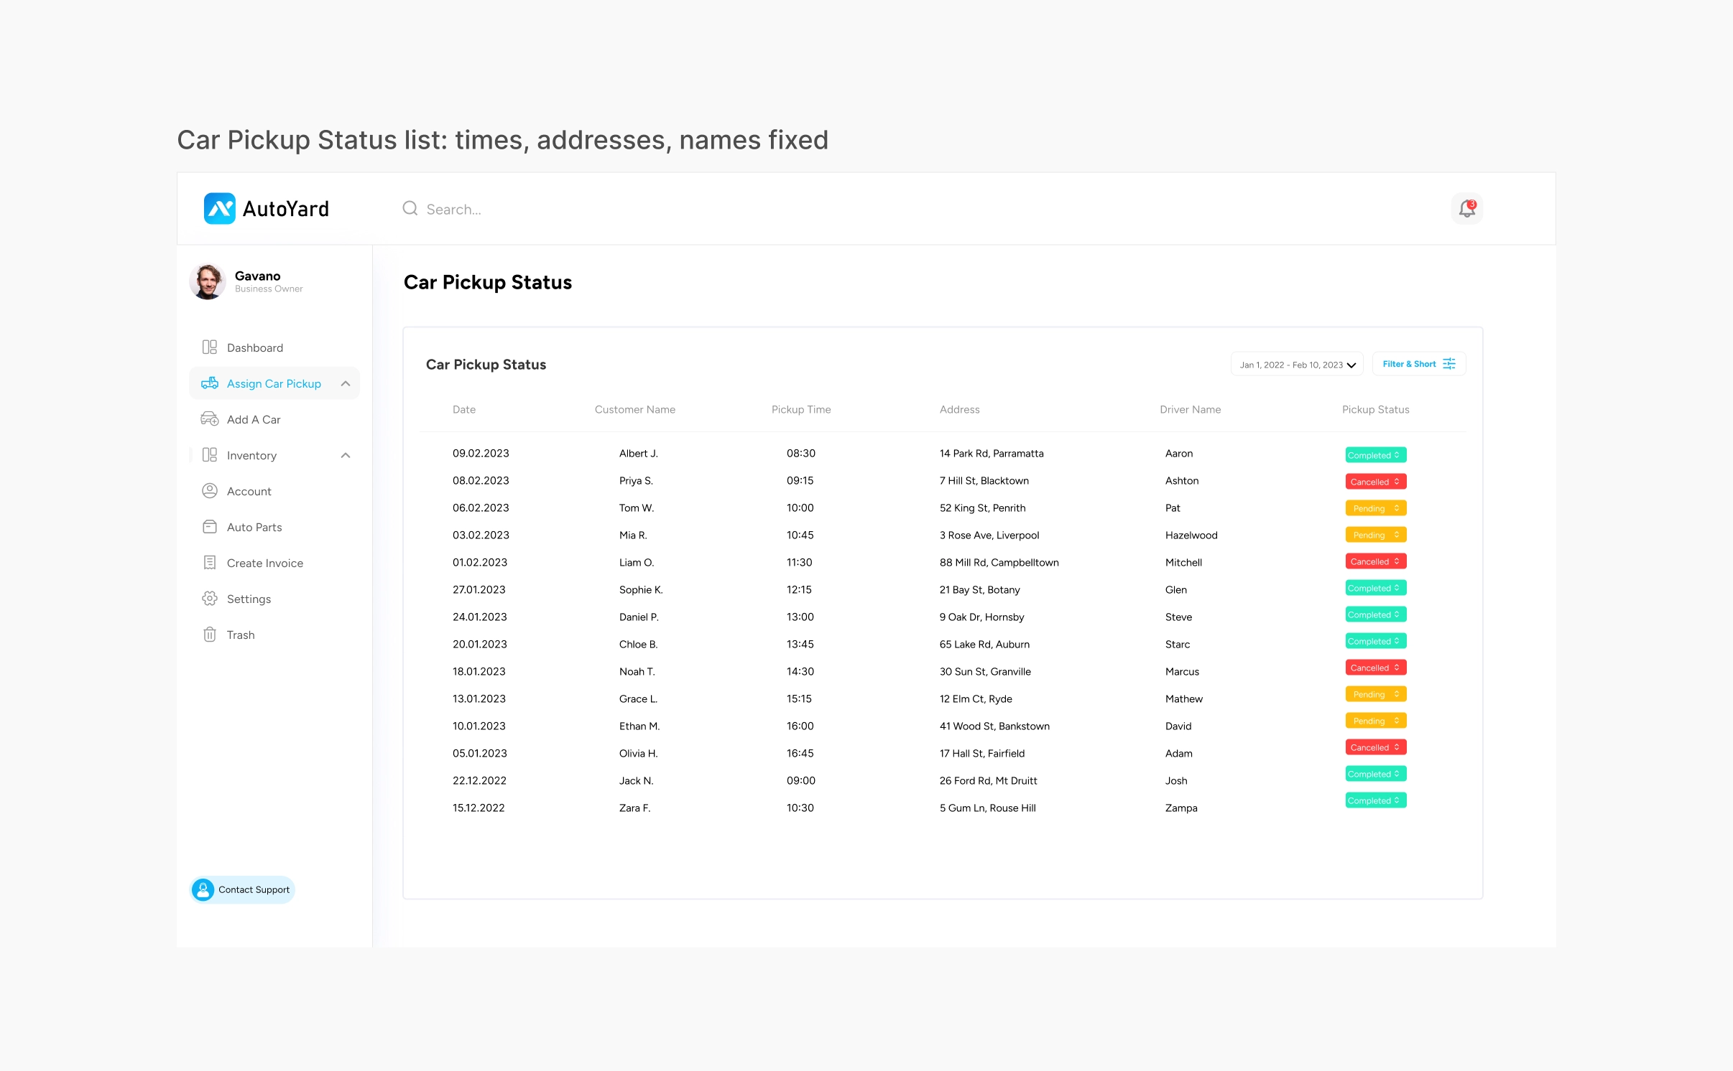Select driver name Hazelwood

1191,535
